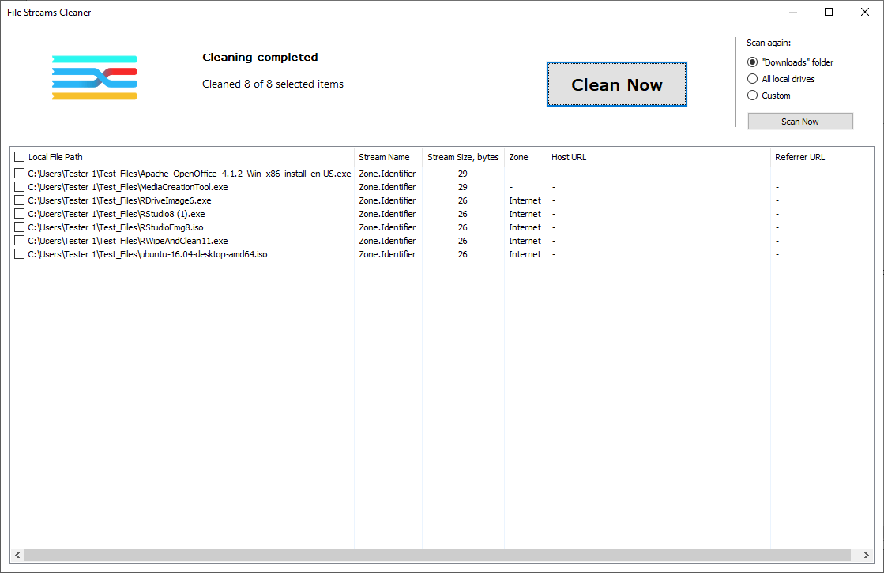Check the ubuntu-16.04-desktop-amd64.iso row checkbox

click(x=19, y=254)
